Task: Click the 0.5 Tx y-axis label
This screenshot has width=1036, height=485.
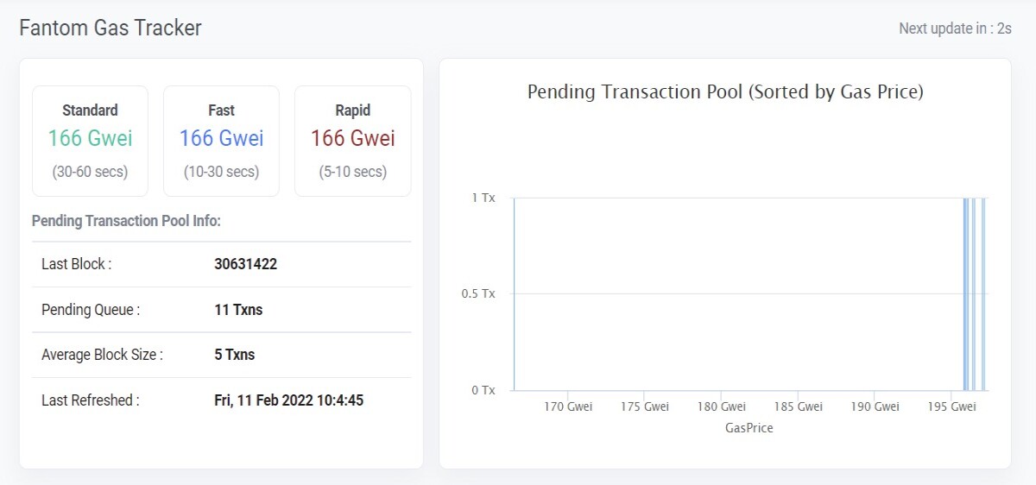Action: pos(478,293)
